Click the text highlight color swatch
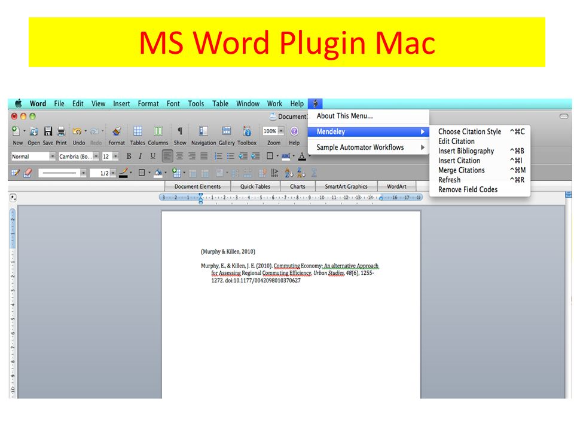 286,156
